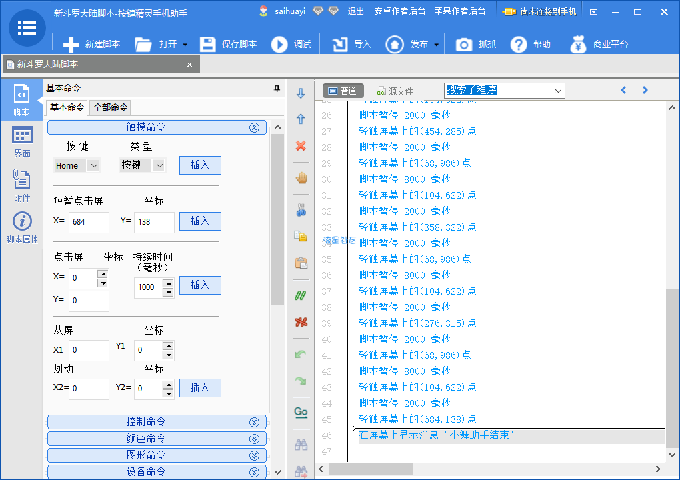Image resolution: width=680 pixels, height=480 pixels.
Task: Open the main hamburger menu button
Action: tap(27, 28)
